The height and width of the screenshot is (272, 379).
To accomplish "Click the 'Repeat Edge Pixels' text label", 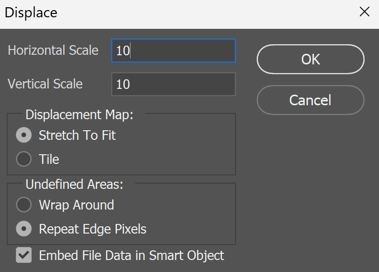I will click(93, 229).
